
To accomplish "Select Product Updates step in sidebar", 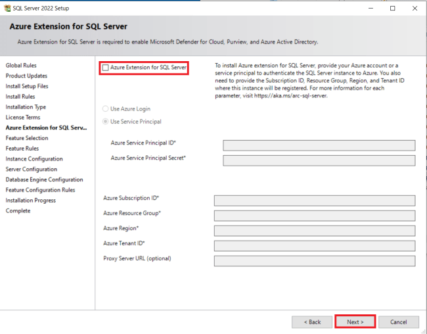I will 26,76.
